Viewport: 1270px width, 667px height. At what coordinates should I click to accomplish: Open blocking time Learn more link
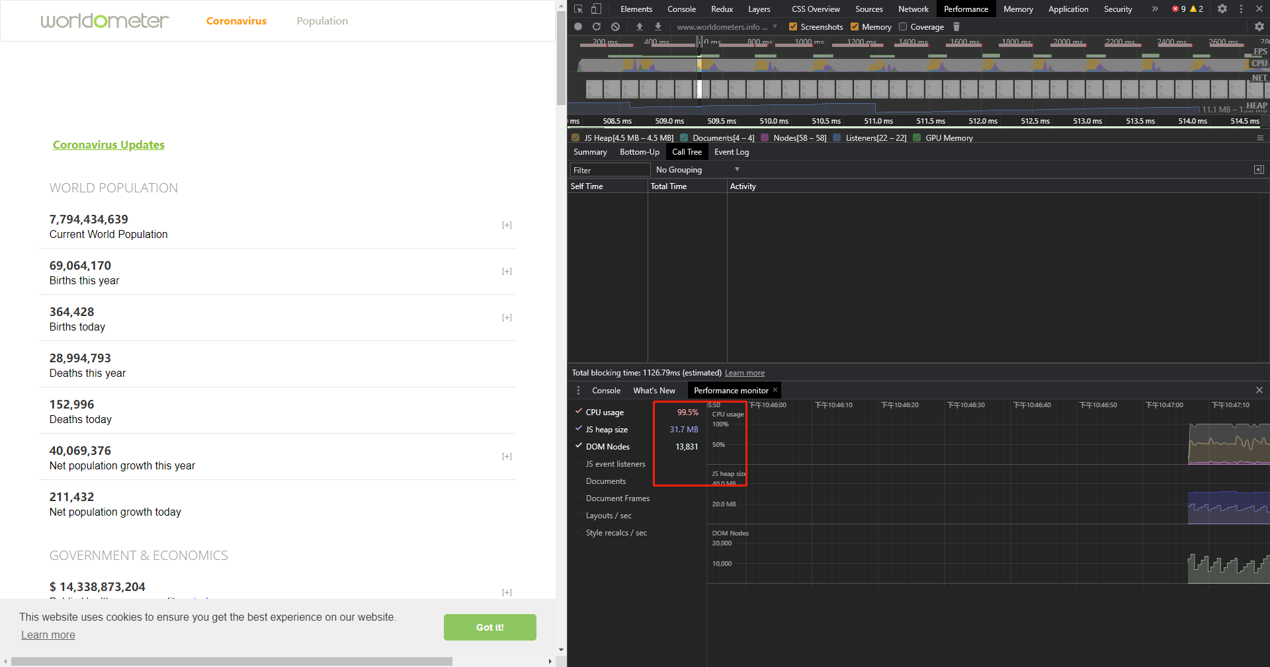coord(745,373)
